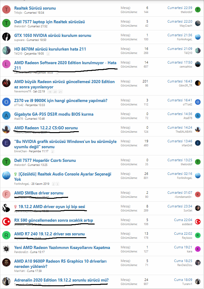Click last-post time Cumartesi 17:50
Image resolution: width=204 pixels, height=289 pixels.
180,62
